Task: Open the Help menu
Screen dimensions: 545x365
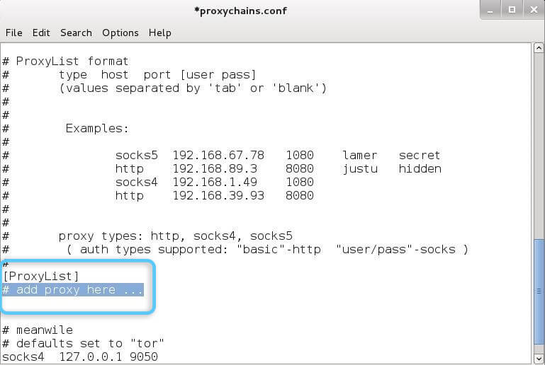Action: [x=160, y=33]
